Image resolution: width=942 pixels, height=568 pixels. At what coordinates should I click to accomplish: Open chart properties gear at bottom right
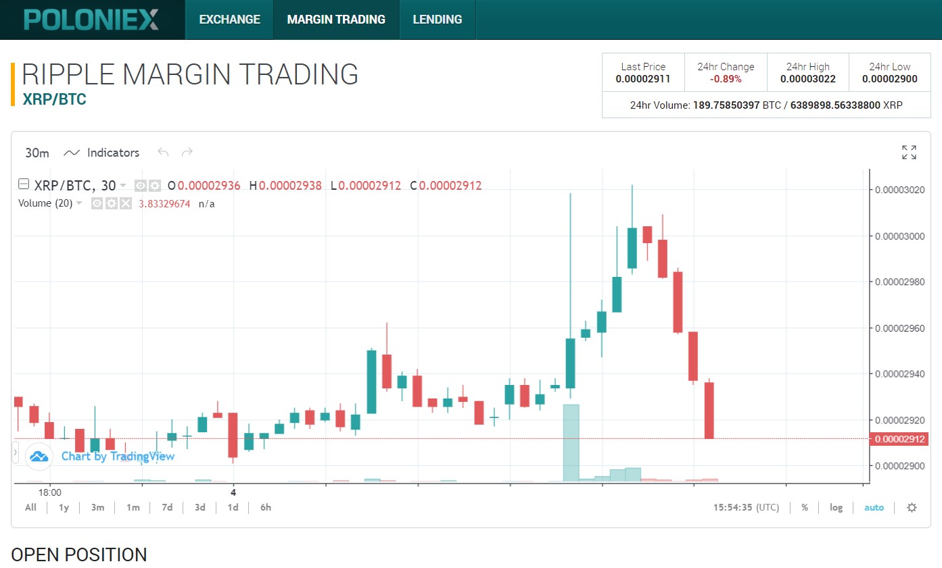(912, 507)
